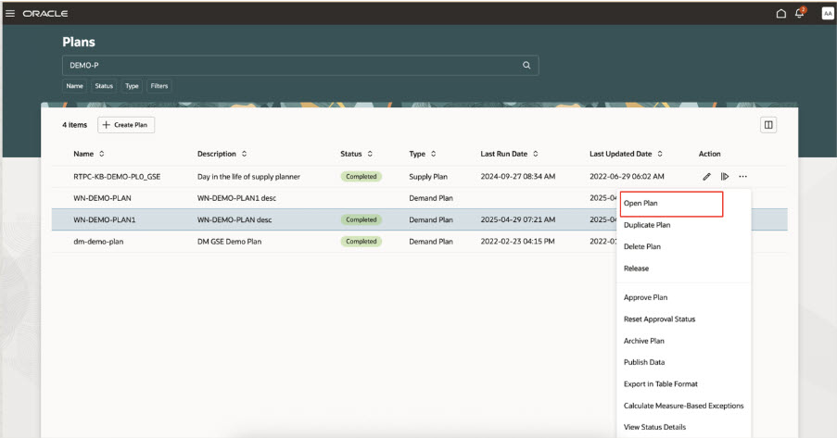The height and width of the screenshot is (438, 837).
Task: Select the WN-DEMO-PLAN plan name
Action: point(103,198)
